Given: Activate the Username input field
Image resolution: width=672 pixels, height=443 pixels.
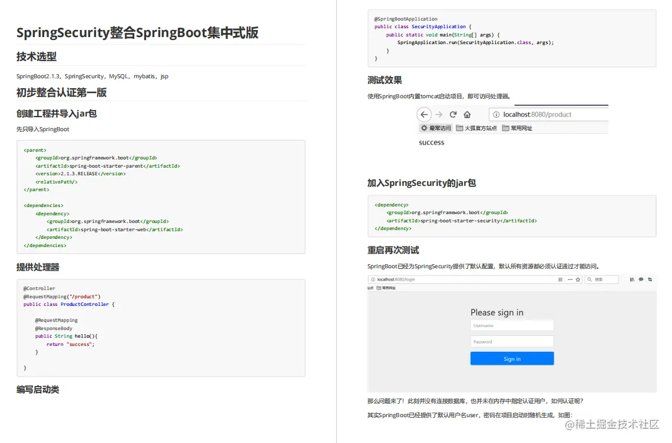Looking at the screenshot, I should point(512,325).
